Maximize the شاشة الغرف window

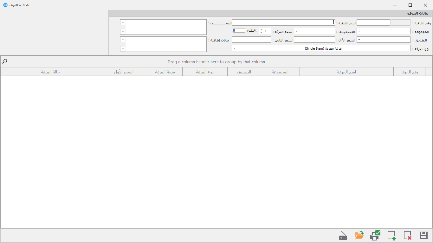(410, 5)
